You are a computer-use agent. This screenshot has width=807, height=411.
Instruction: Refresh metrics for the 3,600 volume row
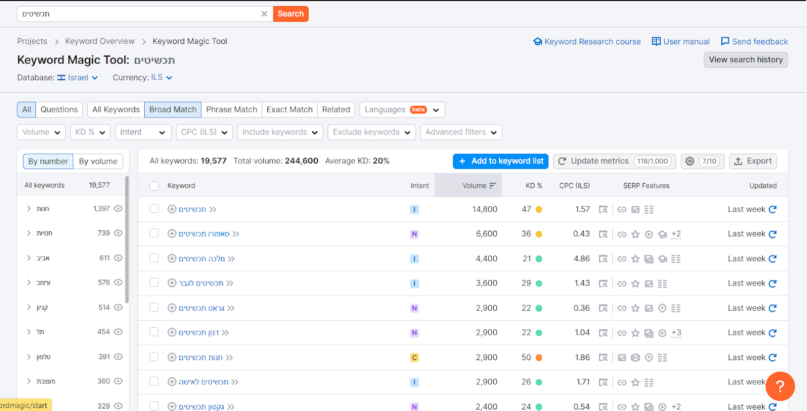click(773, 283)
